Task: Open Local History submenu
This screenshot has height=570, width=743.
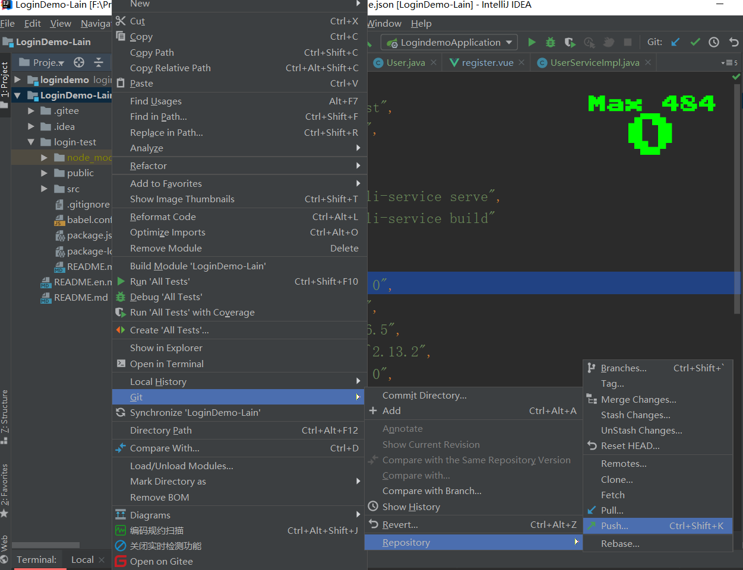Action: [x=239, y=381]
